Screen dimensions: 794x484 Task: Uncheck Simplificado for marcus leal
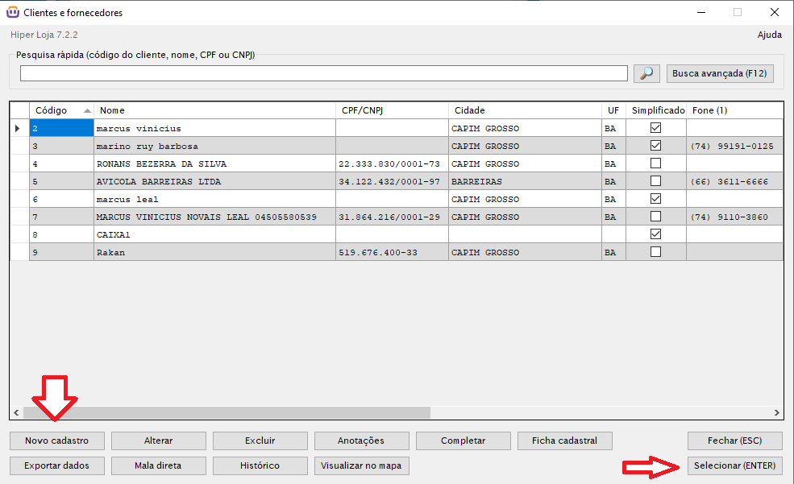pyautogui.click(x=656, y=199)
